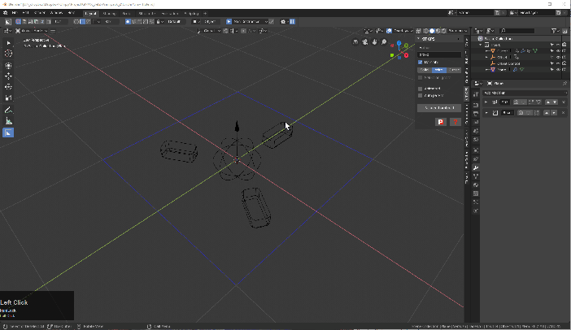
Task: Select the Rotate tool in the left toolbar
Action: (8, 87)
